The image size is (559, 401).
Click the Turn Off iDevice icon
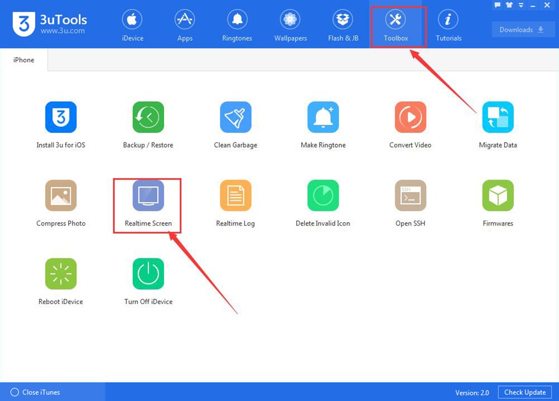[x=148, y=273]
